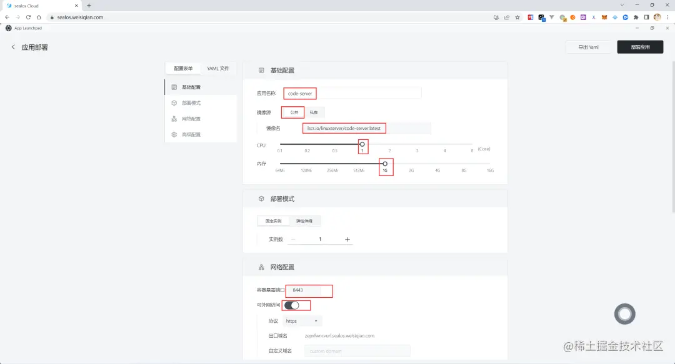Open the browser three-dot menu
The height and width of the screenshot is (364, 675).
667,17
